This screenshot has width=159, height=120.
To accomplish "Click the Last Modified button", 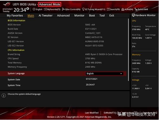I will (x=92, y=113).
